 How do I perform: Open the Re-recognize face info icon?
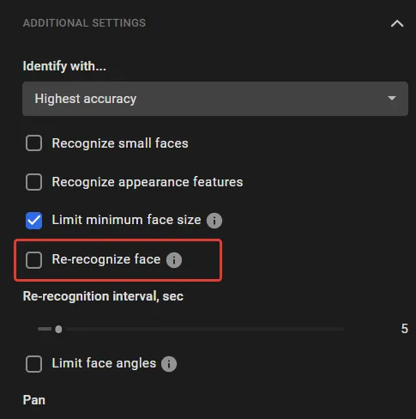pos(174,260)
